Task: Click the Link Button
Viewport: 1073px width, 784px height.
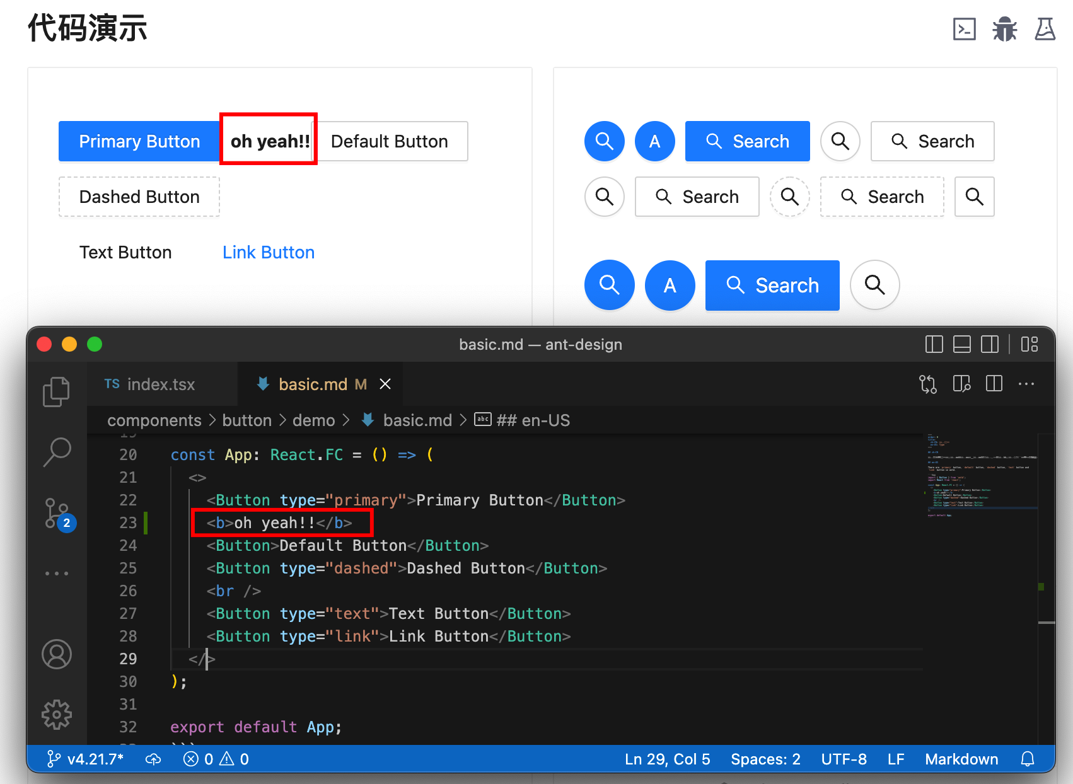Action: (268, 252)
